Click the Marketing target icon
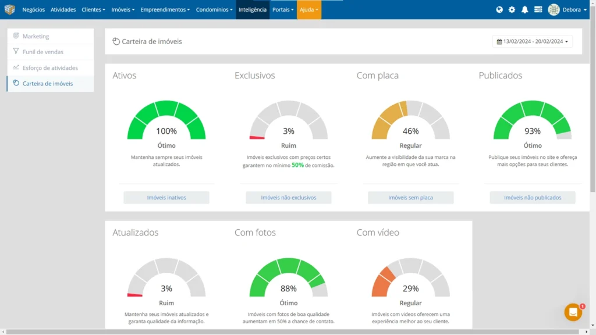 click(x=16, y=35)
